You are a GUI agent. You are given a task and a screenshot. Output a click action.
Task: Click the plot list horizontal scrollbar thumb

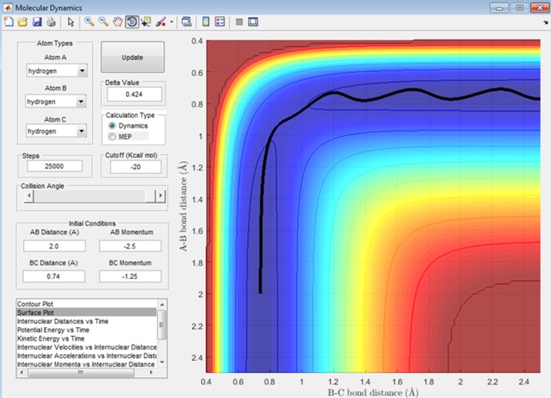pyautogui.click(x=81, y=373)
